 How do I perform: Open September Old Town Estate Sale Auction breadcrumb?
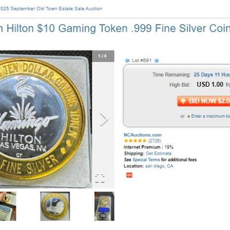click(x=51, y=9)
